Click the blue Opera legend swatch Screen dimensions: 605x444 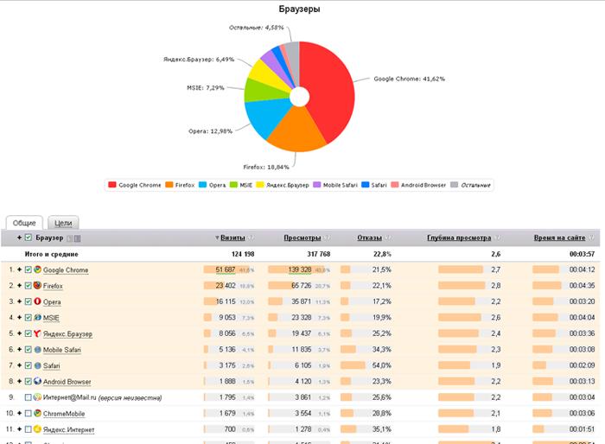point(202,185)
